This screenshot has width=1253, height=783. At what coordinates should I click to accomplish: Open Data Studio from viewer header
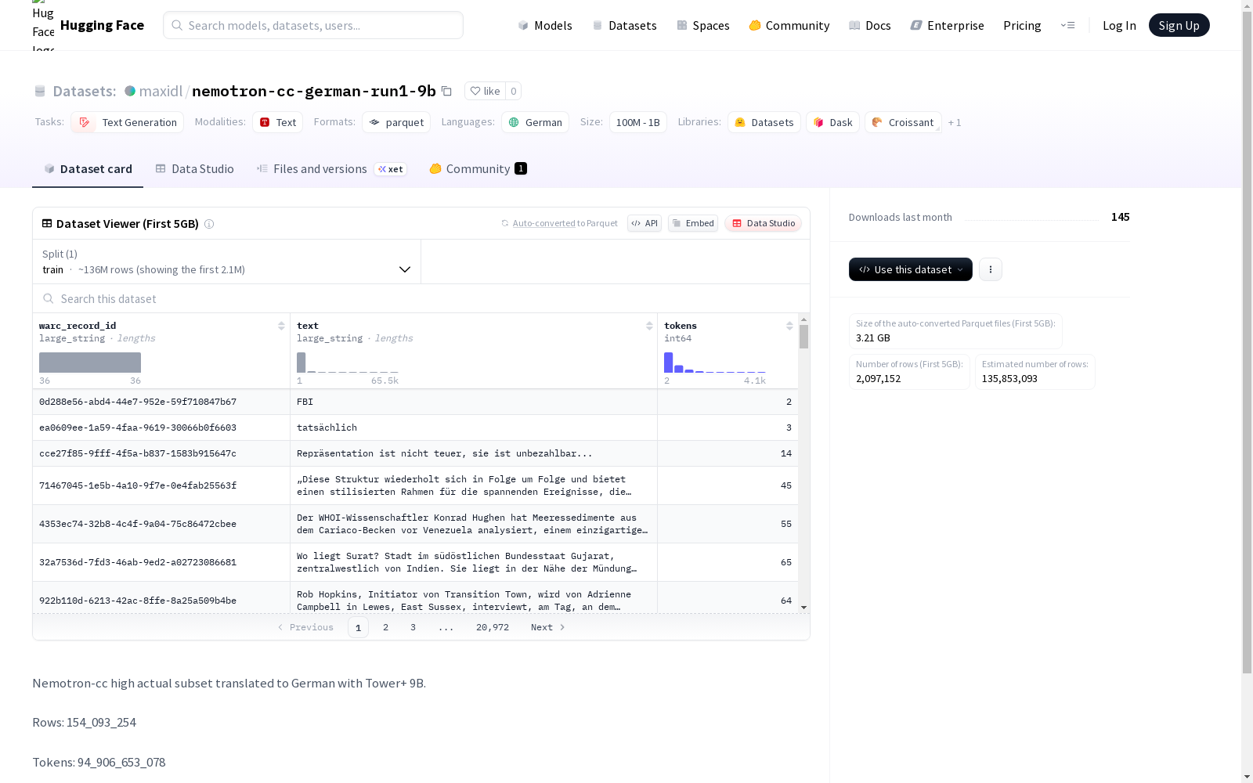coord(763,223)
